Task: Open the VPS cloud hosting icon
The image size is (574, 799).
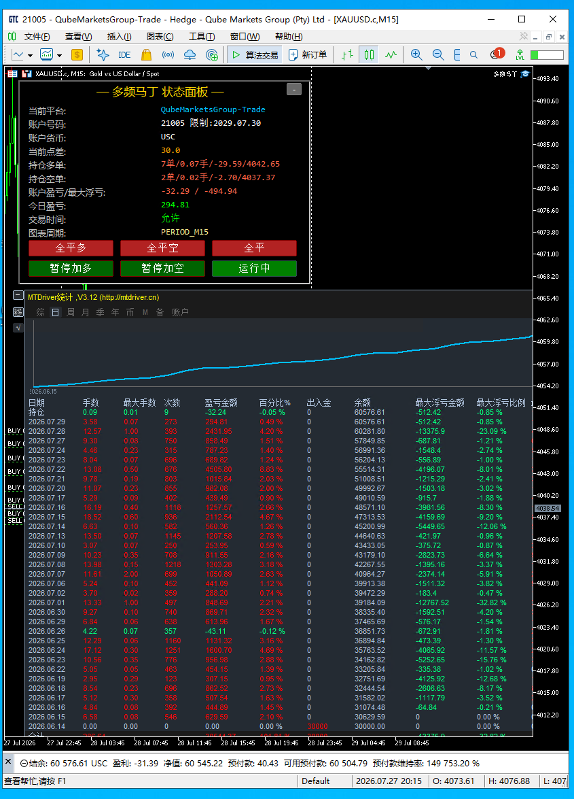Action: tap(190, 55)
